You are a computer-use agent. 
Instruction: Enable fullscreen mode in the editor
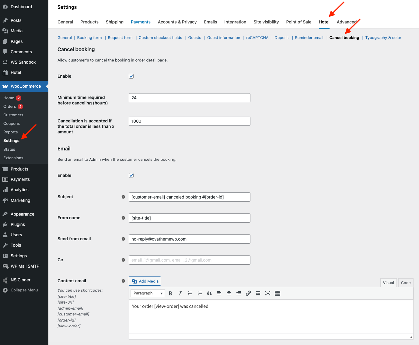pos(268,293)
